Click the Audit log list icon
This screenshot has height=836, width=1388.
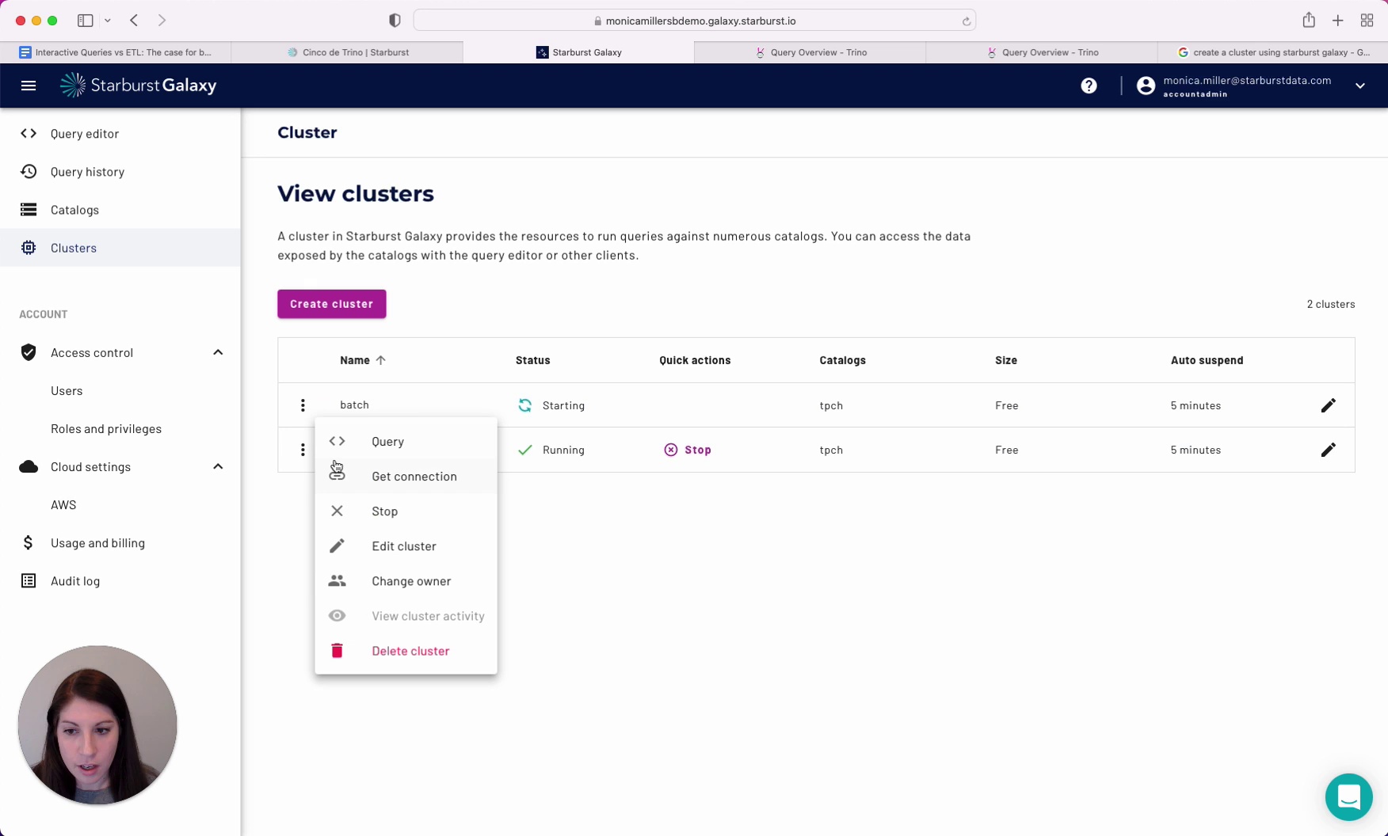pos(29,580)
